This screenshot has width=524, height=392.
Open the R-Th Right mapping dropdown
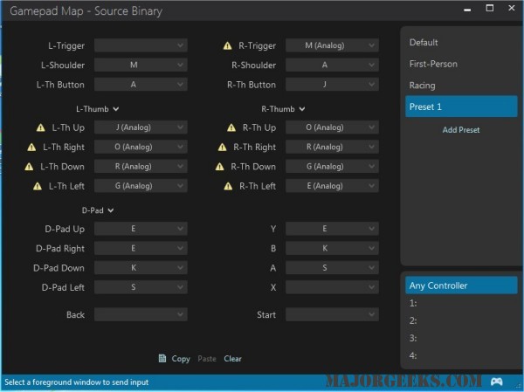tap(332, 147)
